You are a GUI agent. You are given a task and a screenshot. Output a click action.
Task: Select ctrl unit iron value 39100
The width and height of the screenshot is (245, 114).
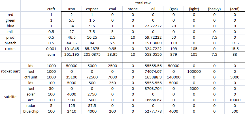(x=72, y=77)
